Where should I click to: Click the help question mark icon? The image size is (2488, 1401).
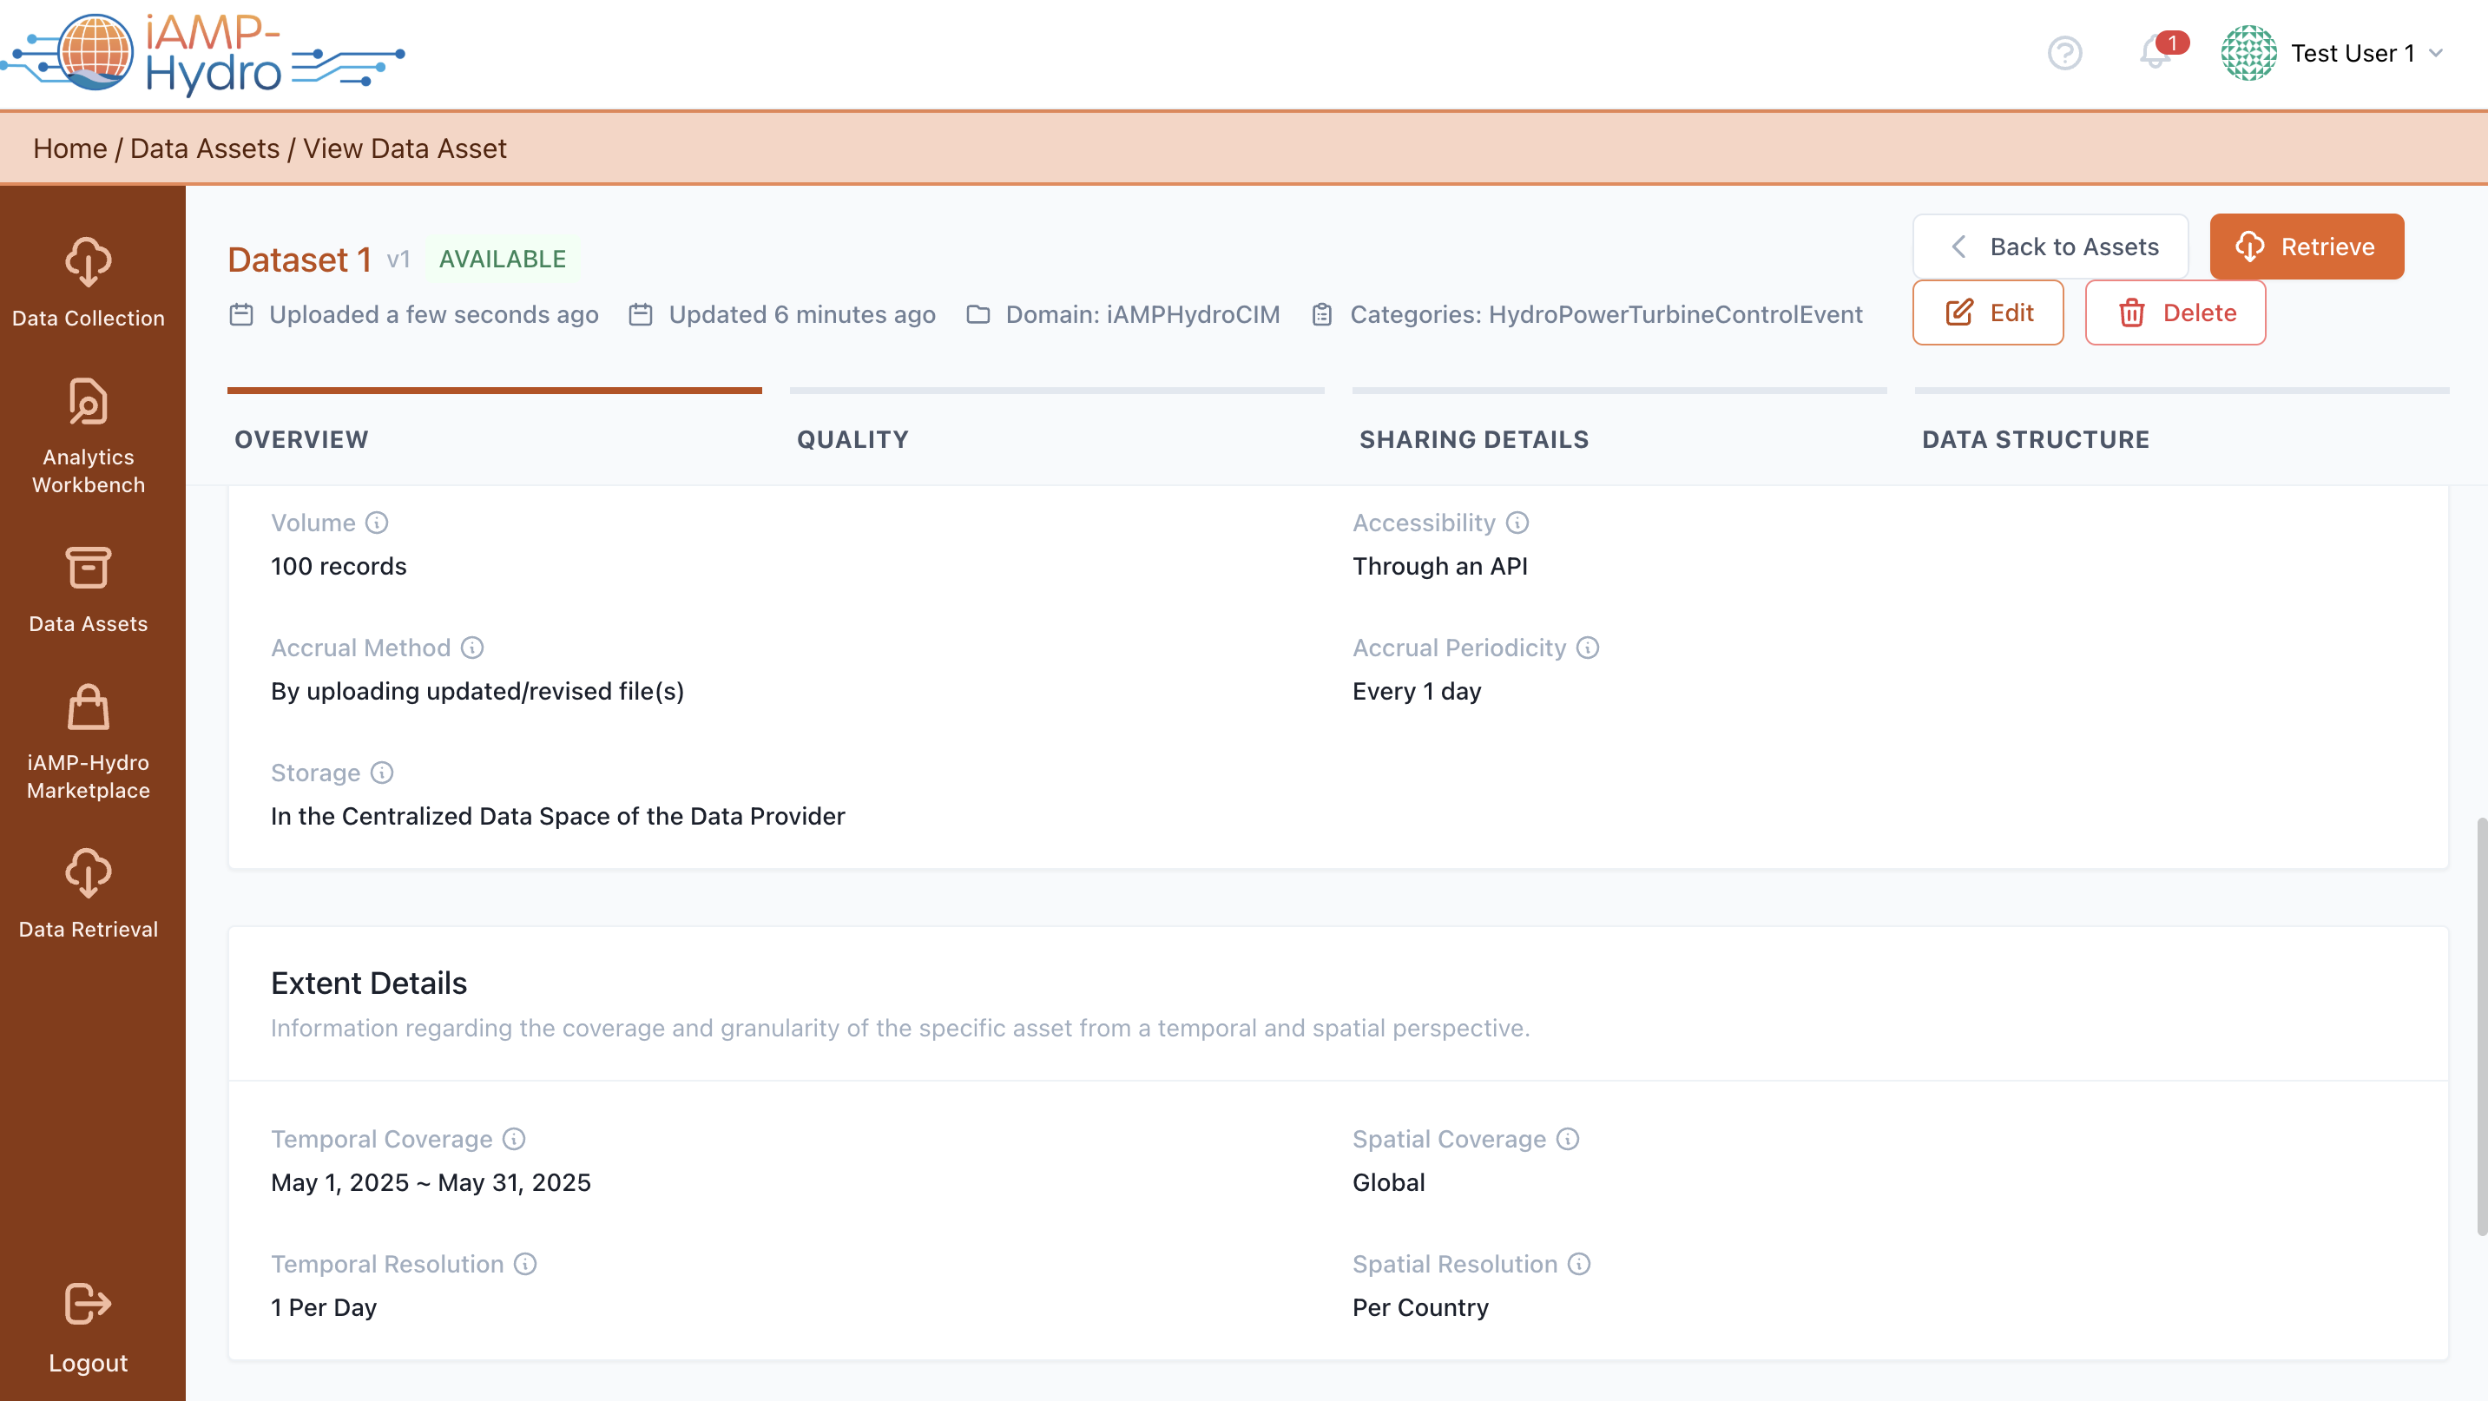2064,52
